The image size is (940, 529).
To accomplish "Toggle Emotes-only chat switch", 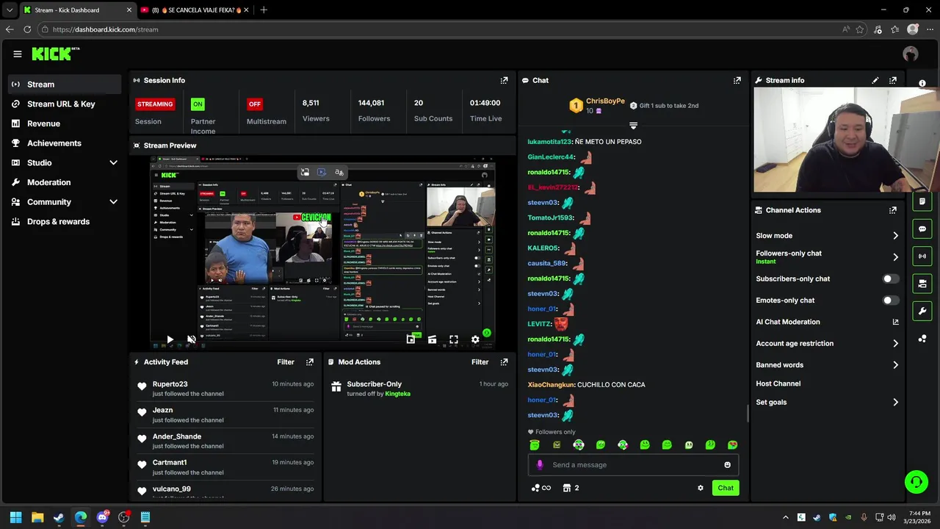I will pos(890,301).
